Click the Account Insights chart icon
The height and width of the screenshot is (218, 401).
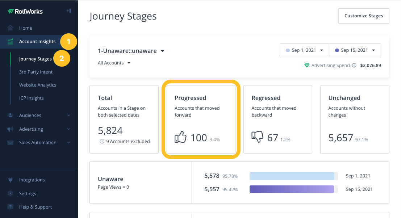point(10,41)
